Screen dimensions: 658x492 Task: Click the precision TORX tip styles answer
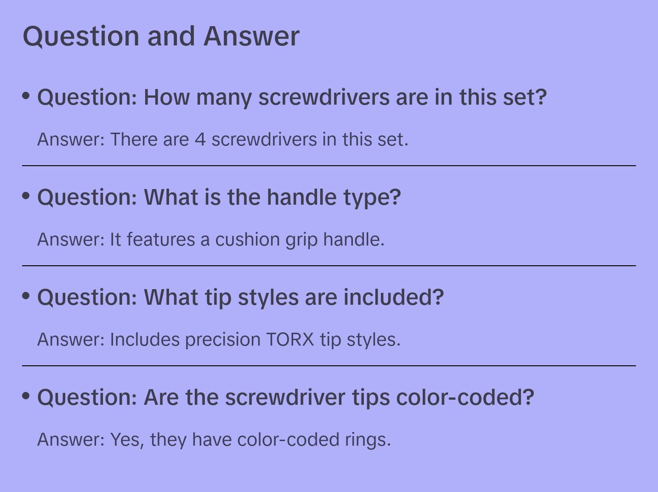[x=219, y=340]
